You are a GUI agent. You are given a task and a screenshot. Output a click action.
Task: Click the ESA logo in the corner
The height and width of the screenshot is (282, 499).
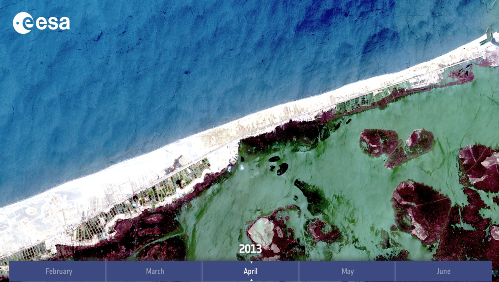[41, 23]
